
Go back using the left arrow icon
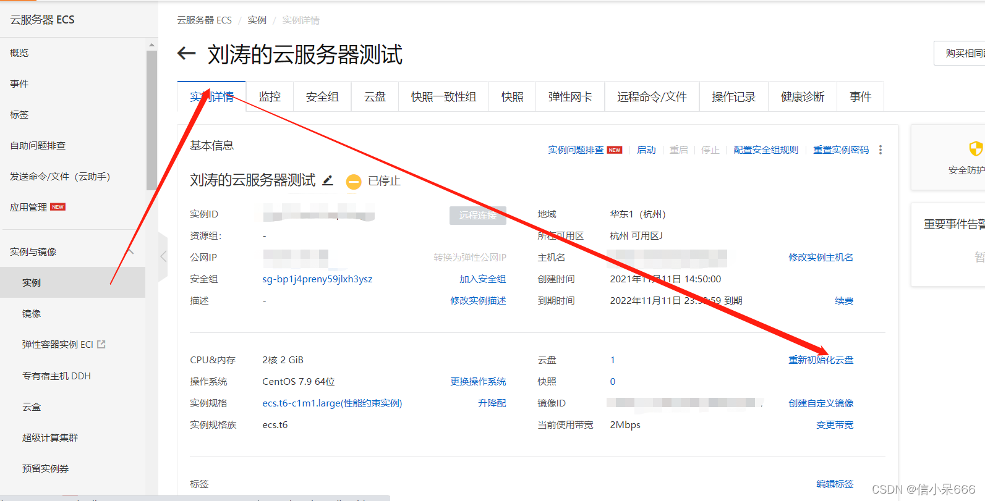point(186,54)
